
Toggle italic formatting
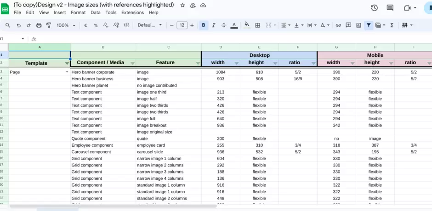(x=214, y=25)
